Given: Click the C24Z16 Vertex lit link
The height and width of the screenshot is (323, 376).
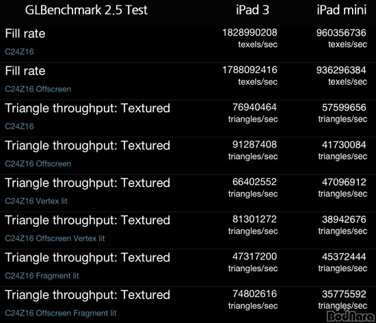Looking at the screenshot, I should coord(36,201).
